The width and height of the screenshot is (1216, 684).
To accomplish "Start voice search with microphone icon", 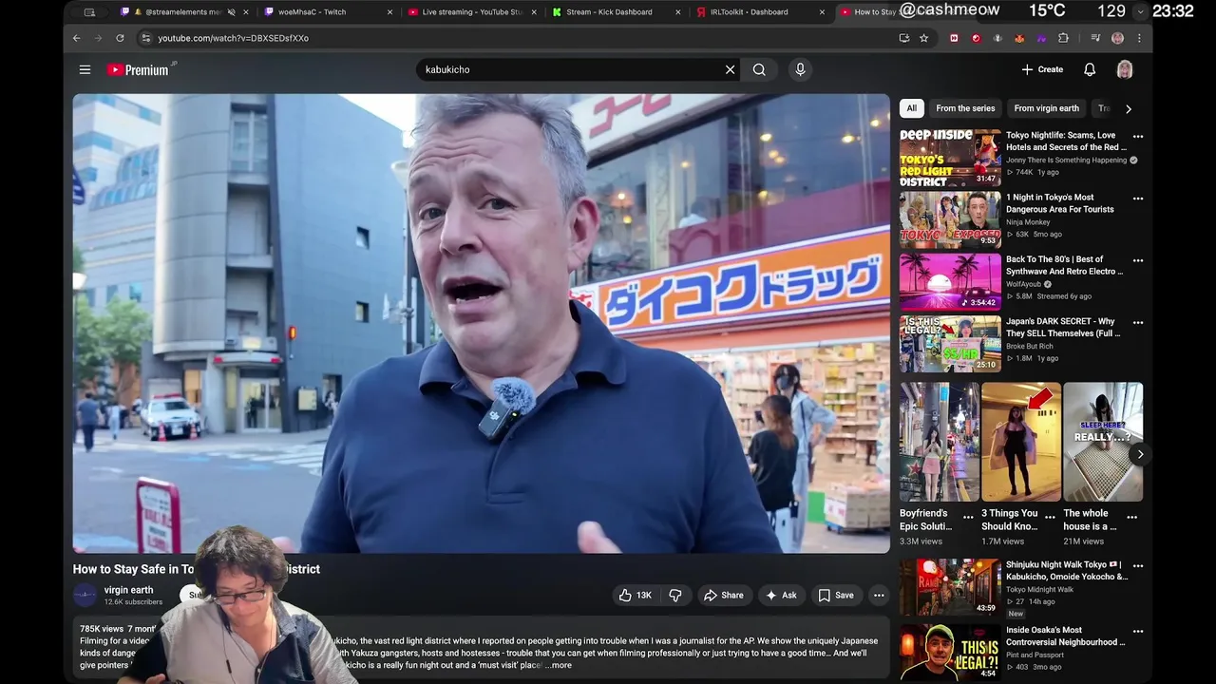I will coord(800,69).
